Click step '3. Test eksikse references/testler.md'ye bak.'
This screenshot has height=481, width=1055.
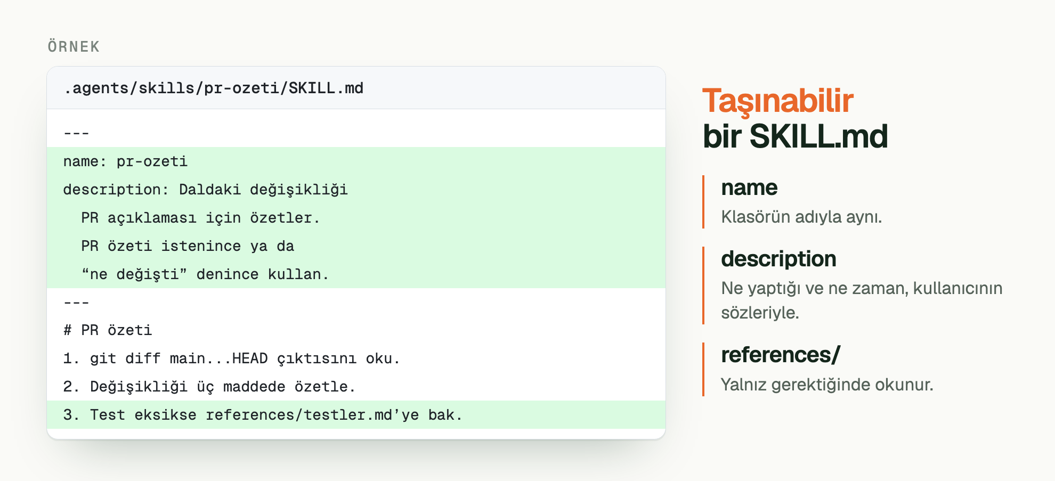click(263, 415)
